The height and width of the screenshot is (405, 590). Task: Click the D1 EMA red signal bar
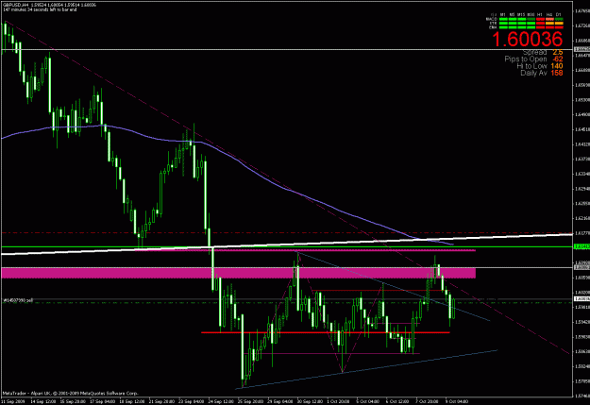pyautogui.click(x=559, y=27)
